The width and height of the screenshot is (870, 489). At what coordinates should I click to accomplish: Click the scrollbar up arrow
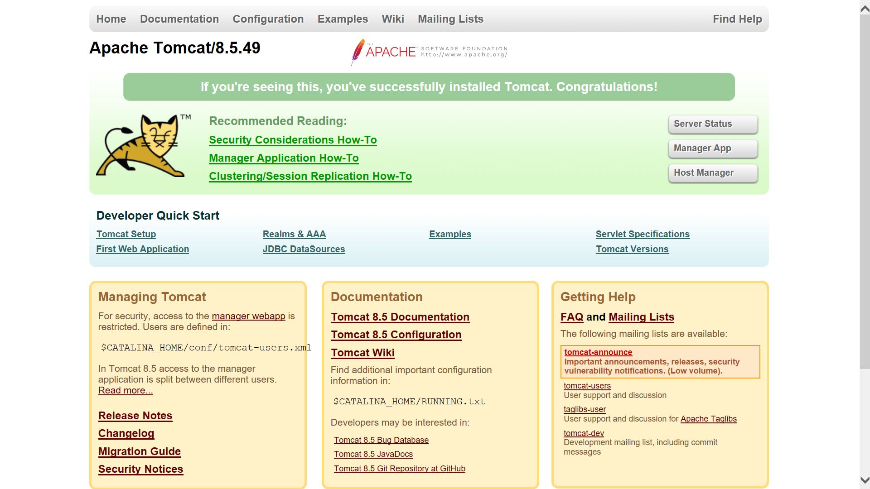point(865,9)
